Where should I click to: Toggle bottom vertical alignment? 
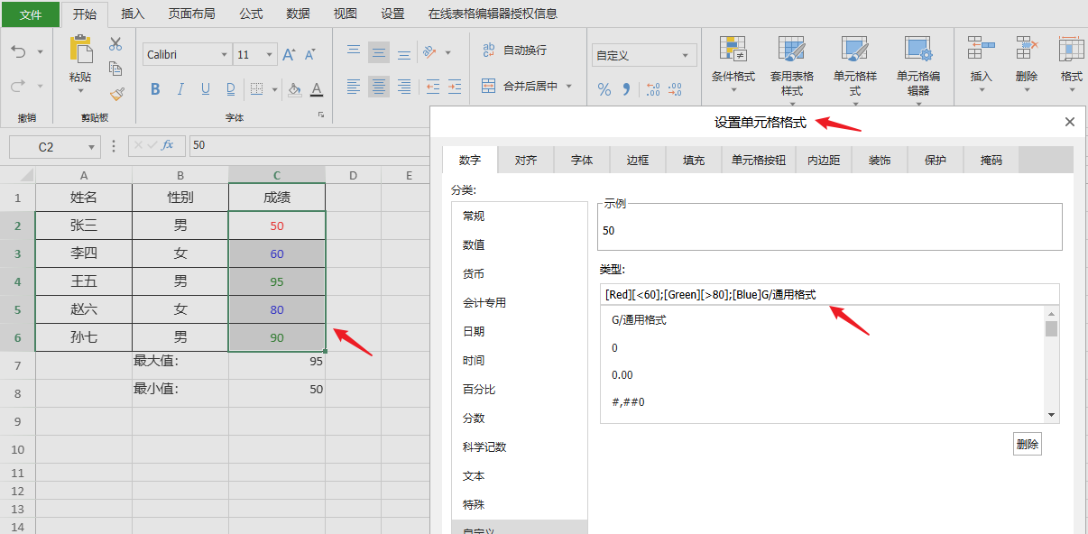pos(404,51)
